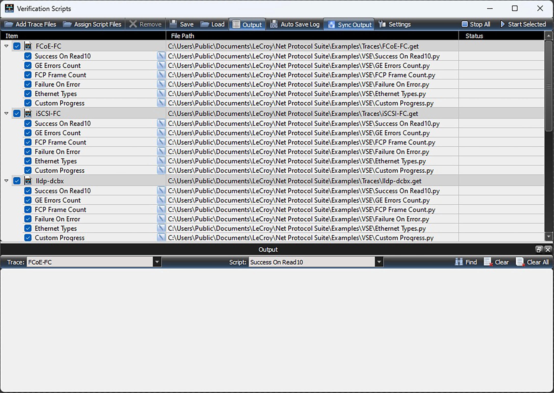This screenshot has height=393, width=554.
Task: Collapse the FCoE-FC tree node
Action: [6, 46]
